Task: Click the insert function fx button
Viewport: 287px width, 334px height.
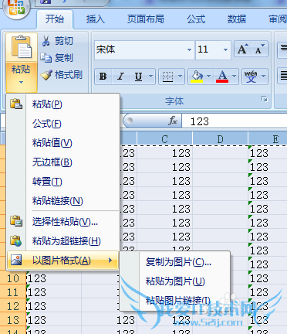Action: pyautogui.click(x=173, y=121)
